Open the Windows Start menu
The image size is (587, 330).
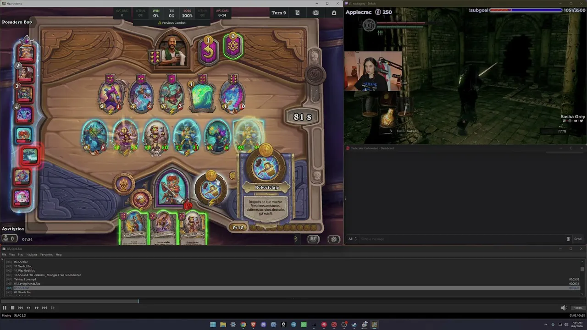pyautogui.click(x=213, y=324)
